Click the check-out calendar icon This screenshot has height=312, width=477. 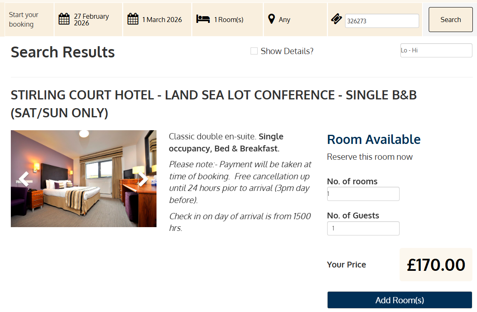(133, 19)
